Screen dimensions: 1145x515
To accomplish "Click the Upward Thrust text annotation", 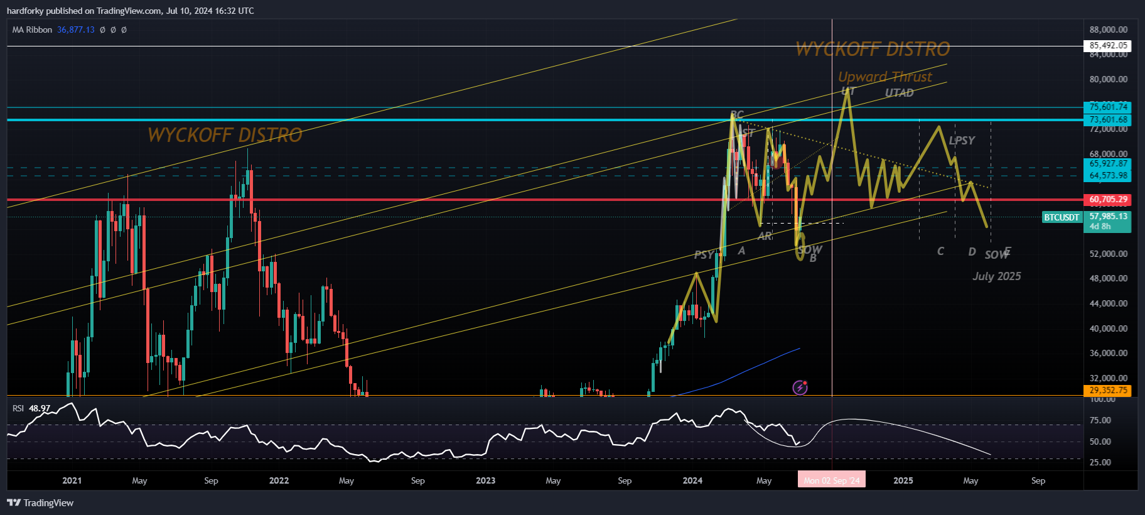I will click(885, 77).
